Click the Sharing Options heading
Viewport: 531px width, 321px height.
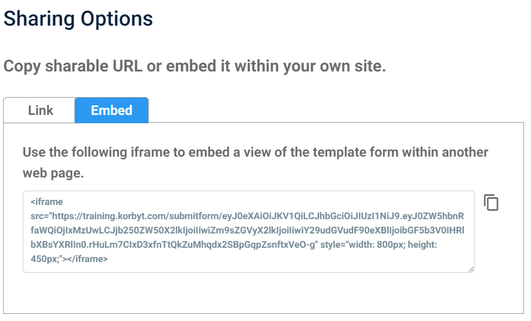78,18
